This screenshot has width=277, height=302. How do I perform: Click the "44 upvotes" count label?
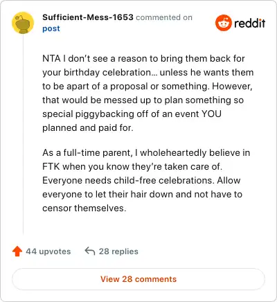coord(48,251)
